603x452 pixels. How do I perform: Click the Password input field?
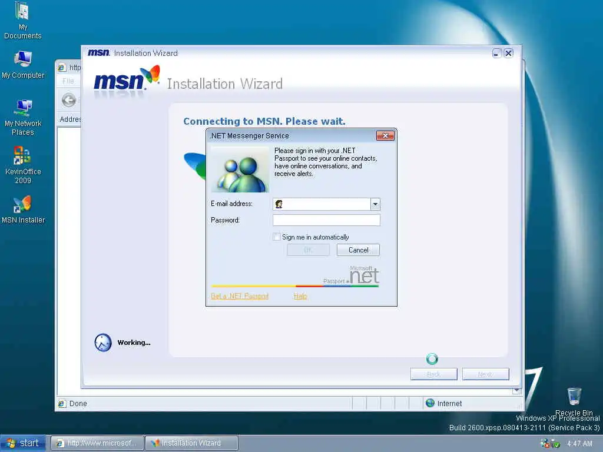pos(326,220)
